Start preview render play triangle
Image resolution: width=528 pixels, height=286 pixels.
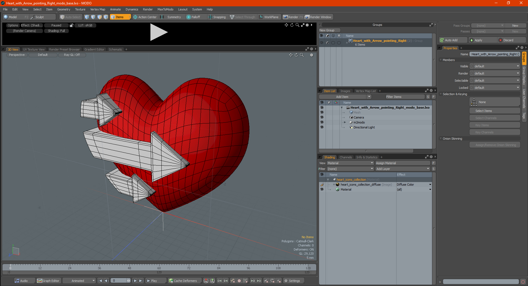(x=158, y=32)
